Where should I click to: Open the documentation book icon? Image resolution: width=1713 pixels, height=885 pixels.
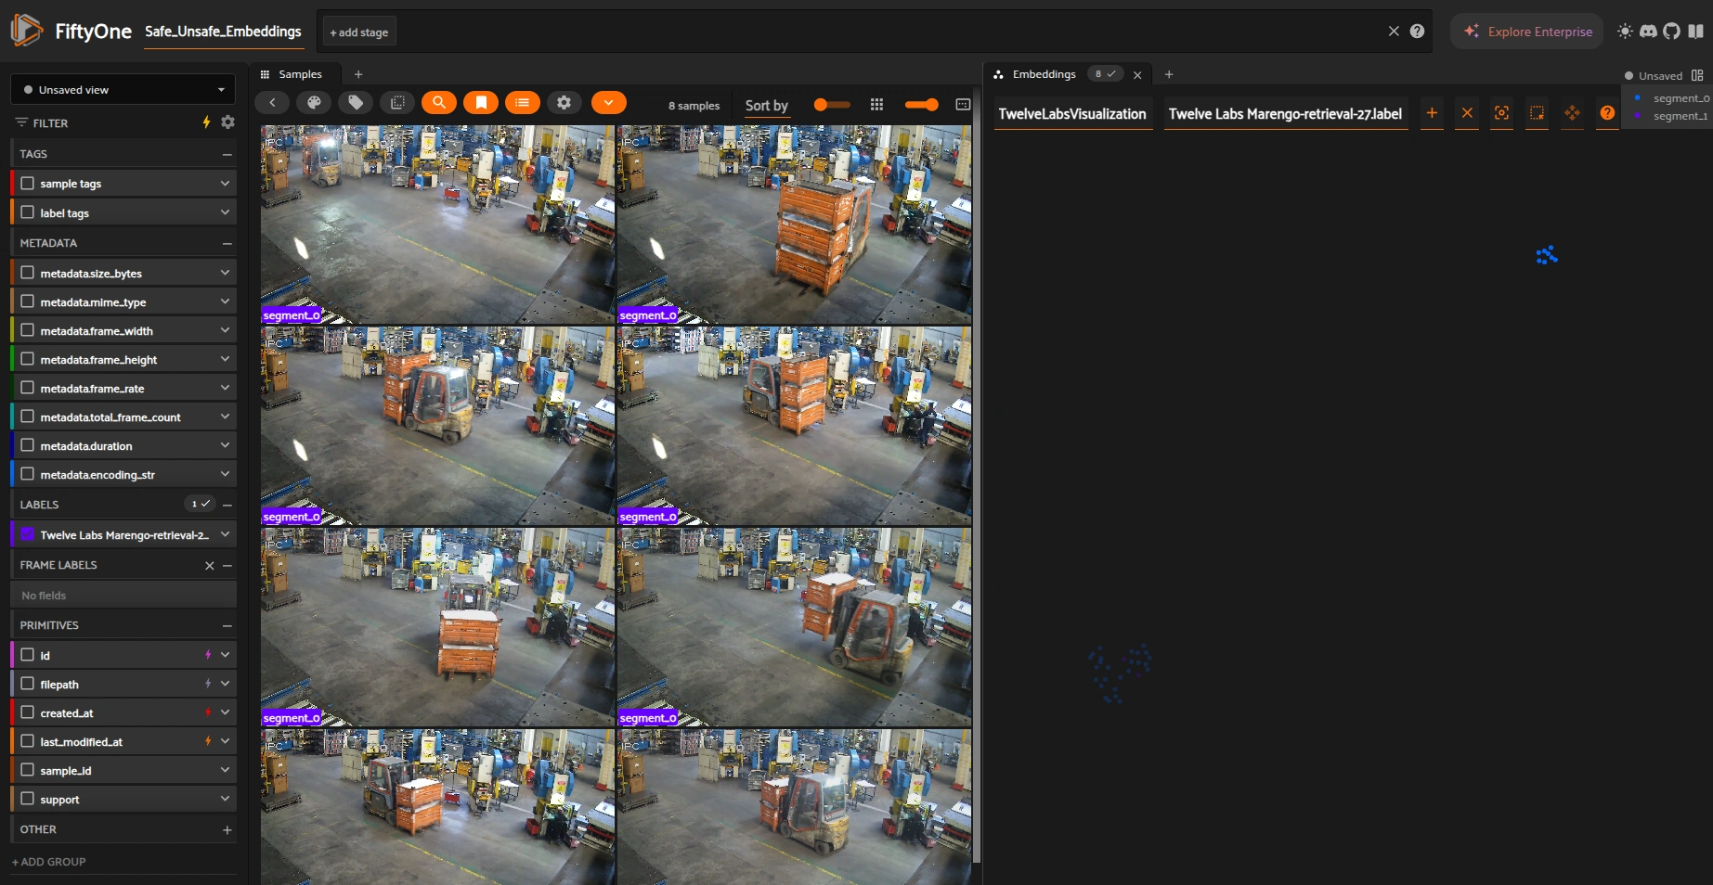click(x=1695, y=31)
